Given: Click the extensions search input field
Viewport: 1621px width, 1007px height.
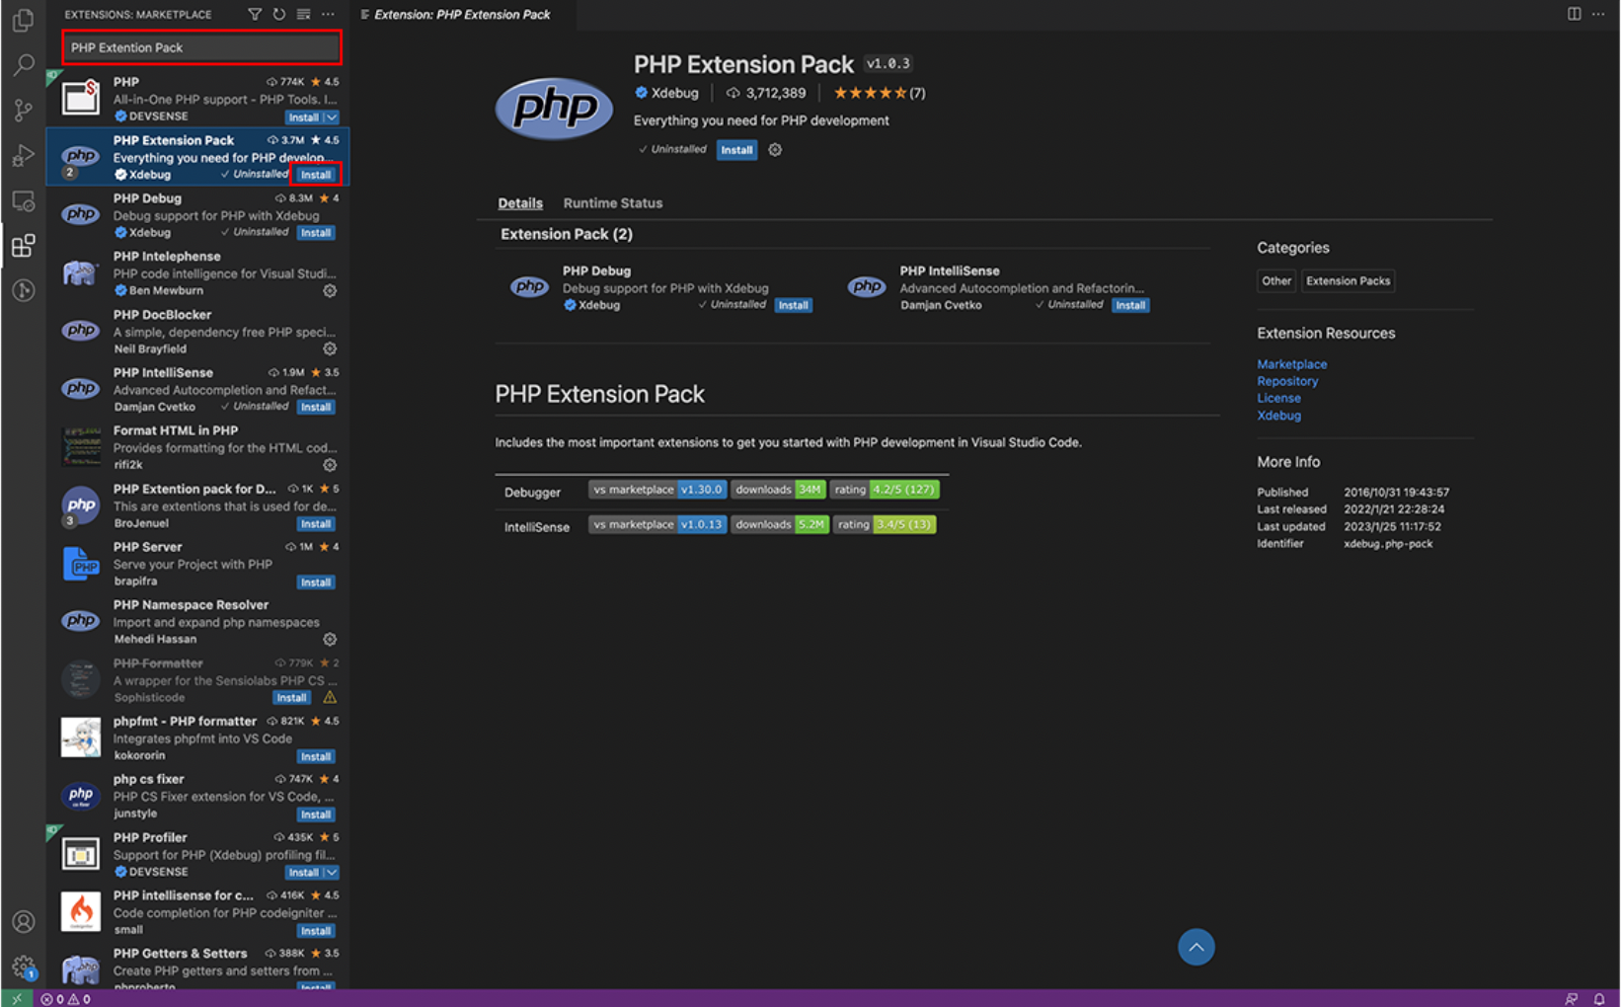Looking at the screenshot, I should click(x=201, y=47).
